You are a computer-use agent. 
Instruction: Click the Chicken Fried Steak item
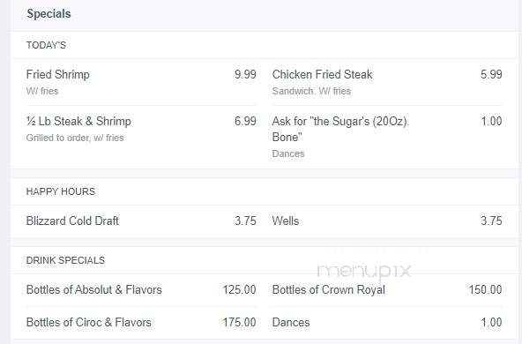click(322, 74)
